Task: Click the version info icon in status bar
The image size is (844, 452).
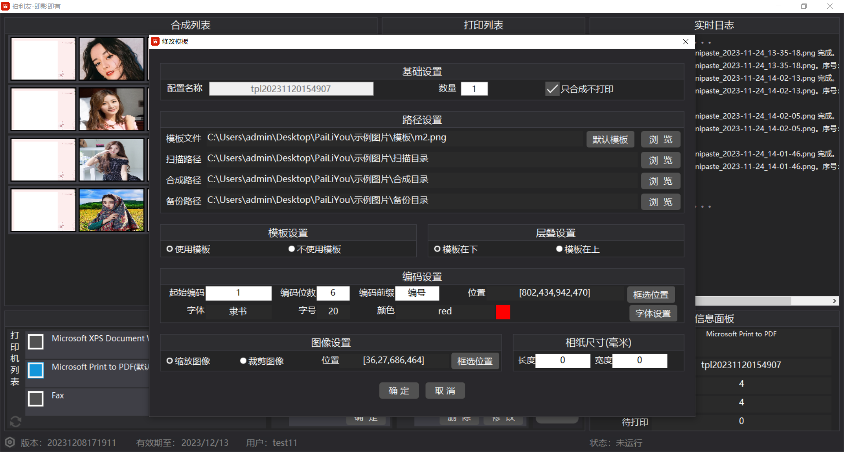Action: (x=10, y=442)
